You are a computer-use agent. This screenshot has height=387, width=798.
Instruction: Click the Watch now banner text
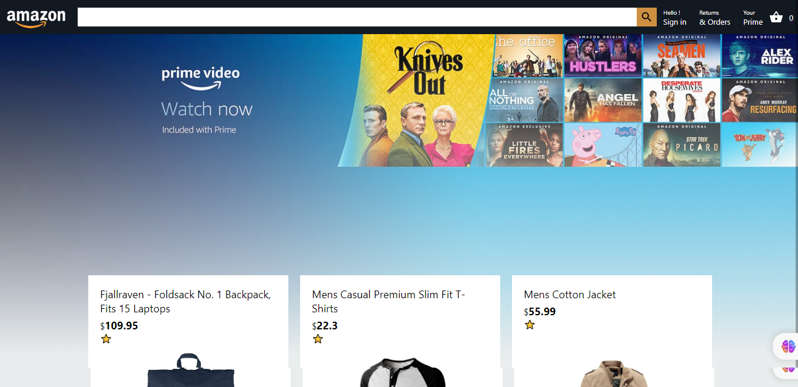pos(207,109)
